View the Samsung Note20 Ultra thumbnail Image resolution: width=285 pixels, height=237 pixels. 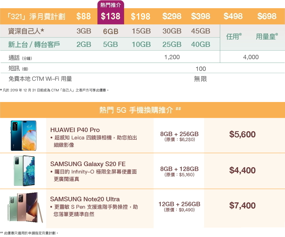(25, 208)
